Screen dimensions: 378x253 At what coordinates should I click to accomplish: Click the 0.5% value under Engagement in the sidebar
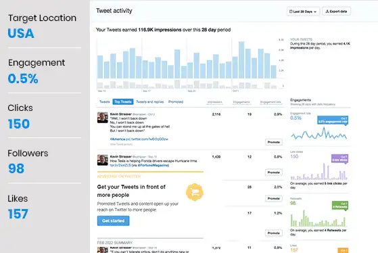point(23,78)
